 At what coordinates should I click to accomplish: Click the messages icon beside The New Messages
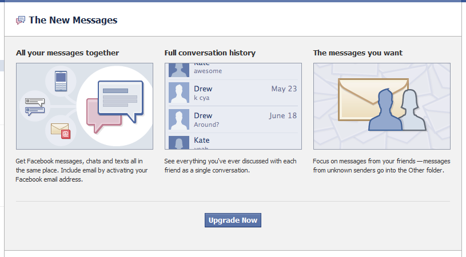pyautogui.click(x=21, y=20)
